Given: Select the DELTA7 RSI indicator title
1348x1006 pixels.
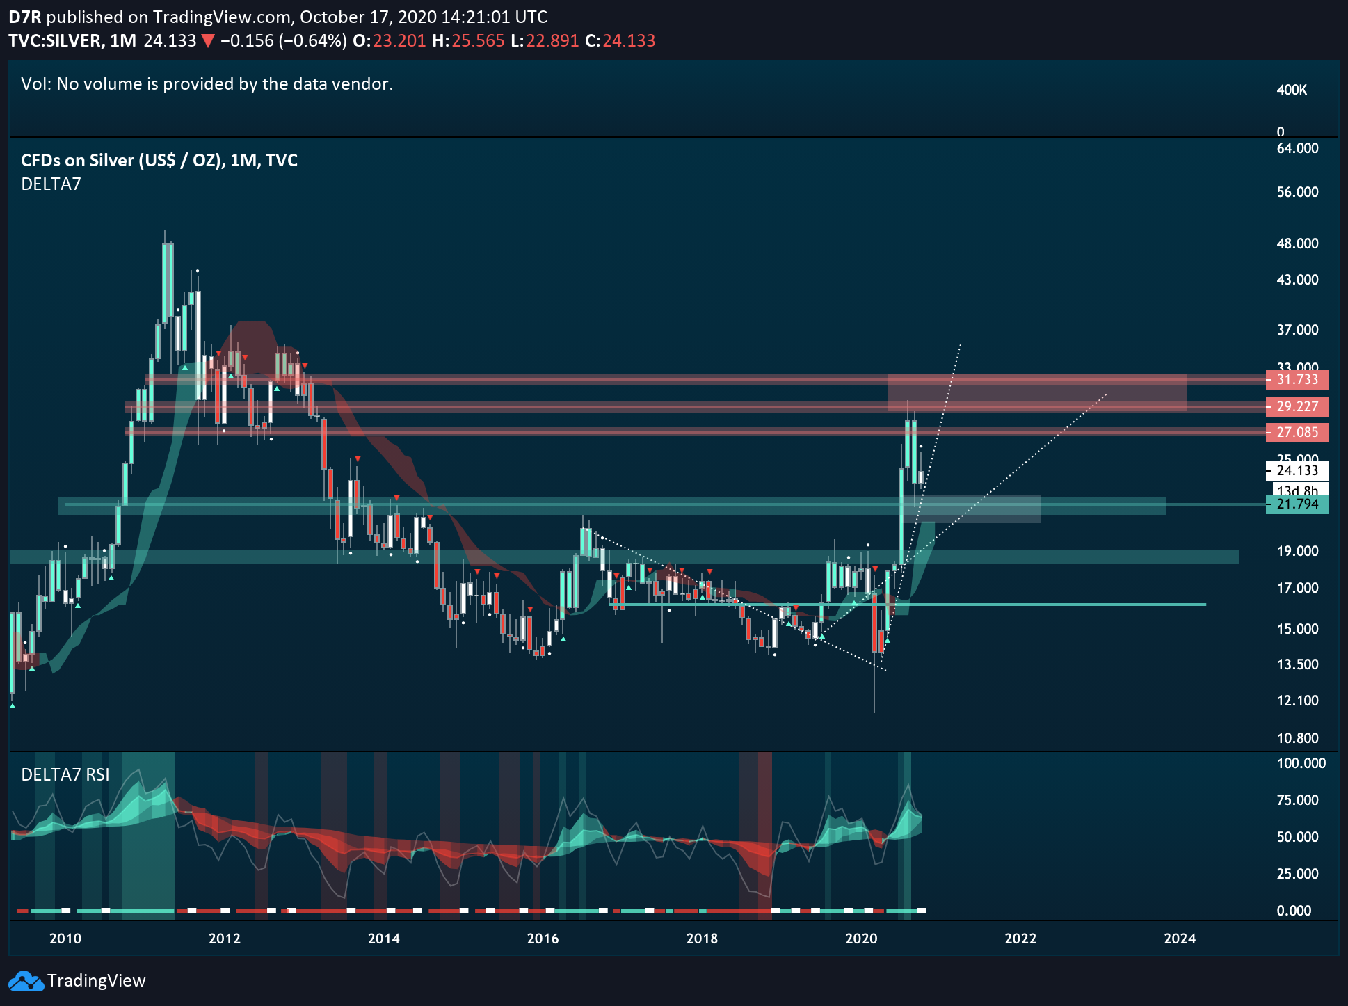Looking at the screenshot, I should pos(65,775).
